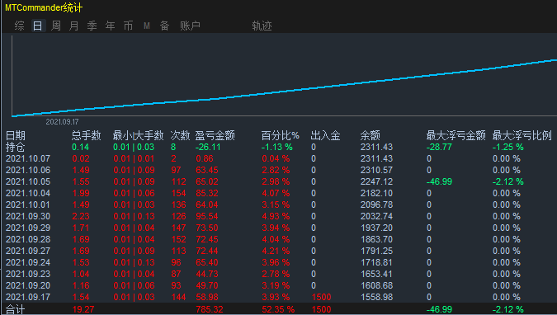
Task: Open the 月 monthly tab
Action: pyautogui.click(x=74, y=26)
